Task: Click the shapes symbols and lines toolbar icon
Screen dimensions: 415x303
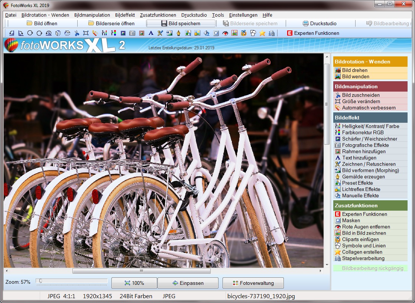Action: [253, 33]
